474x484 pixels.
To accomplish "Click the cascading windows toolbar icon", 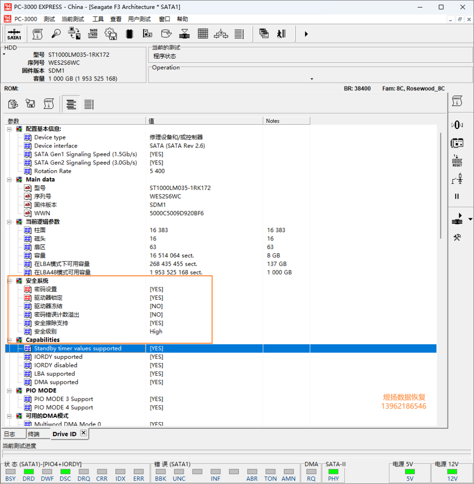I will (x=263, y=34).
